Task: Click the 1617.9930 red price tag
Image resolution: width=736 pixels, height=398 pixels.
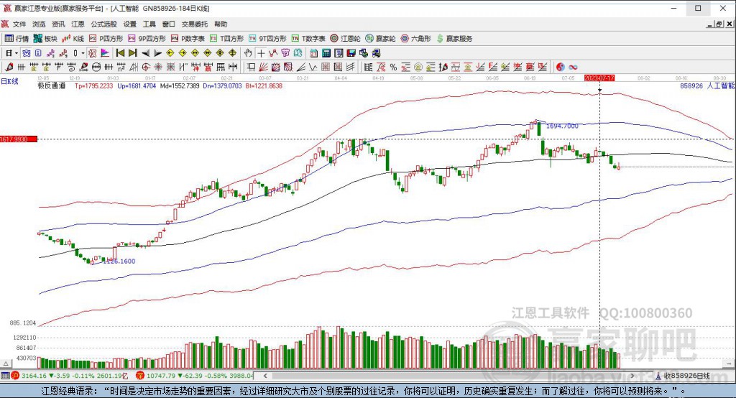Action: coord(19,139)
